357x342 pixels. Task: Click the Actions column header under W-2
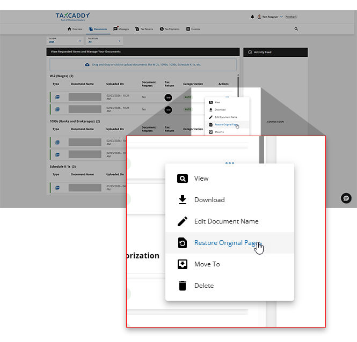[x=223, y=84]
